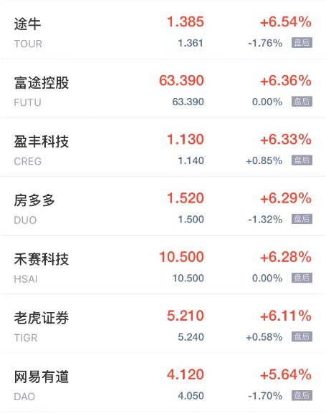Click the +6.54% change for 途牛
This screenshot has width=326, height=413.
286,21
